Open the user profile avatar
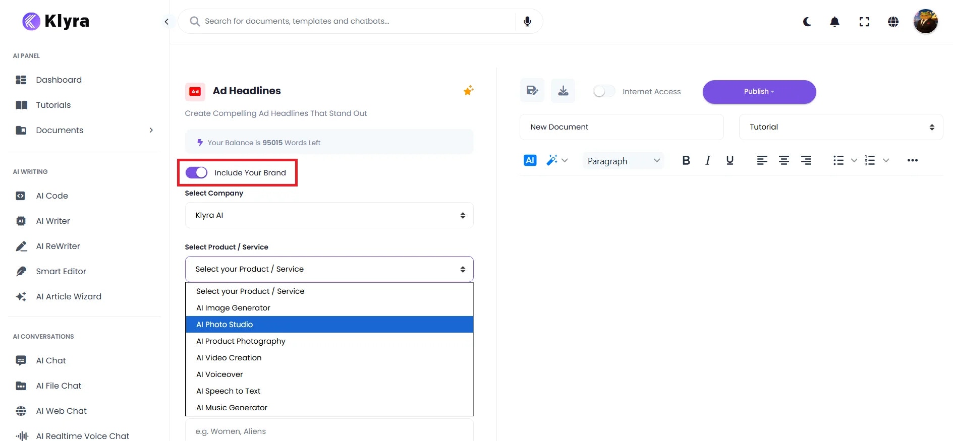Screen dimensions: 953x441 pyautogui.click(x=926, y=21)
